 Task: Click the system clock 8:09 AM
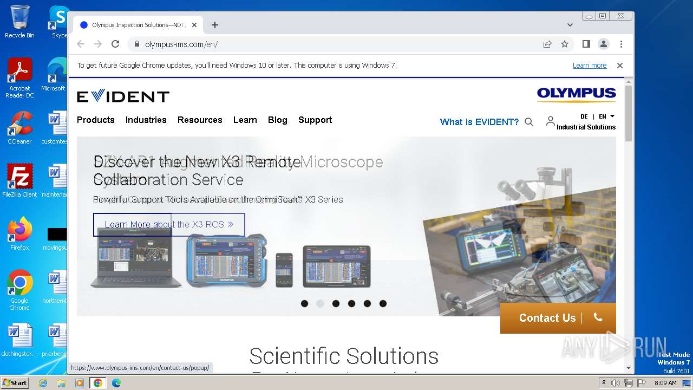665,383
